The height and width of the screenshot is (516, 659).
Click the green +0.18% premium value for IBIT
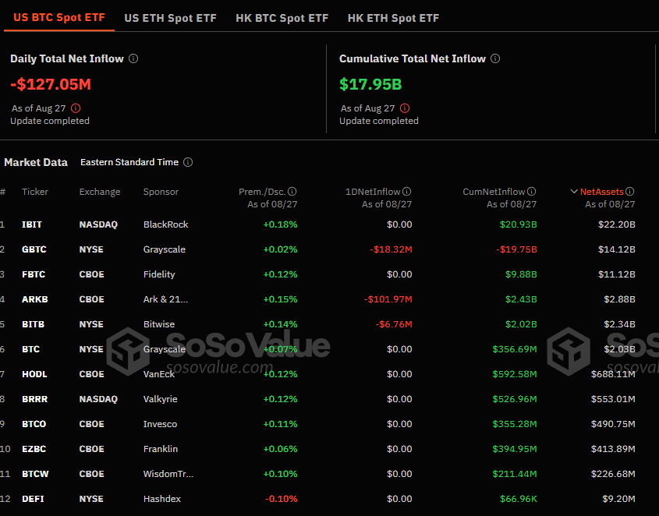click(279, 224)
